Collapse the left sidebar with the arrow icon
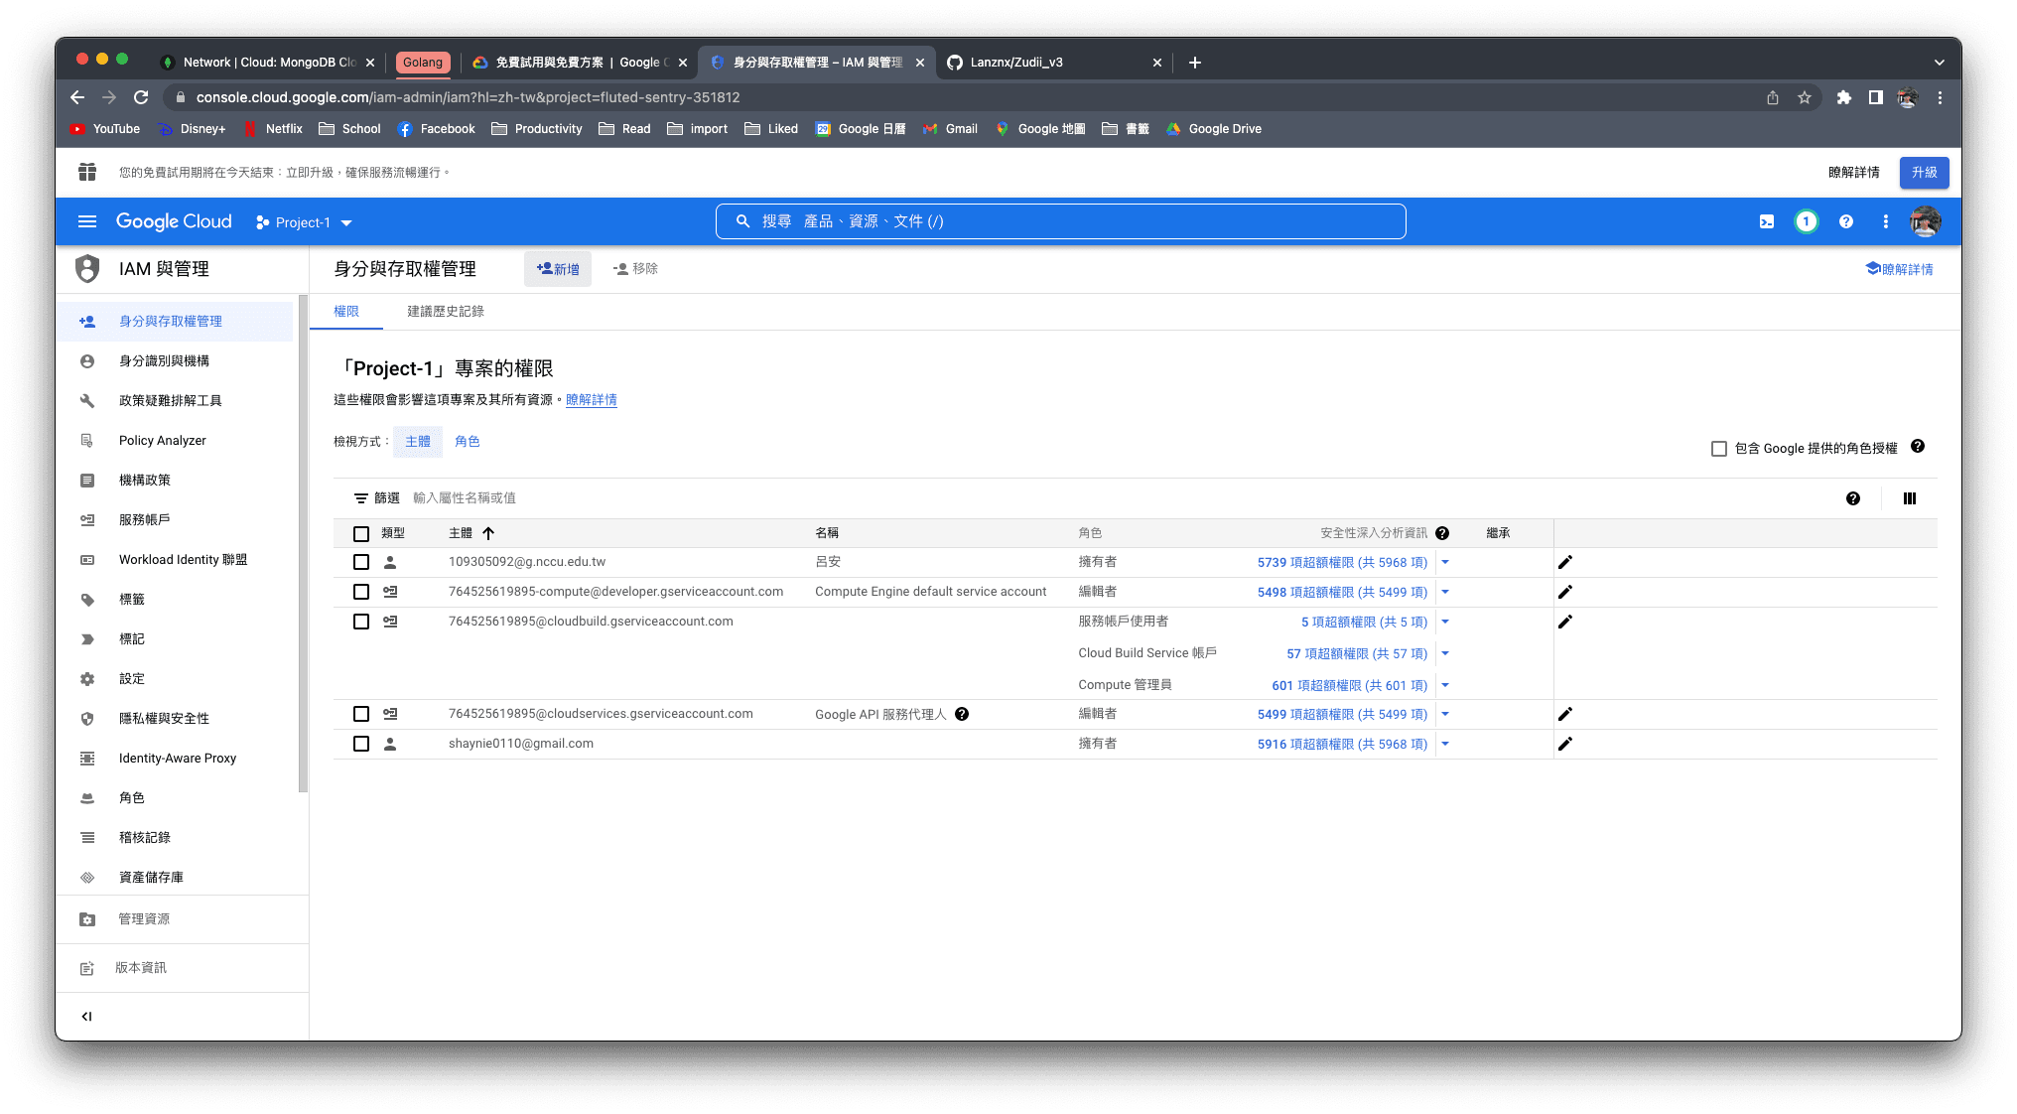 [86, 1016]
